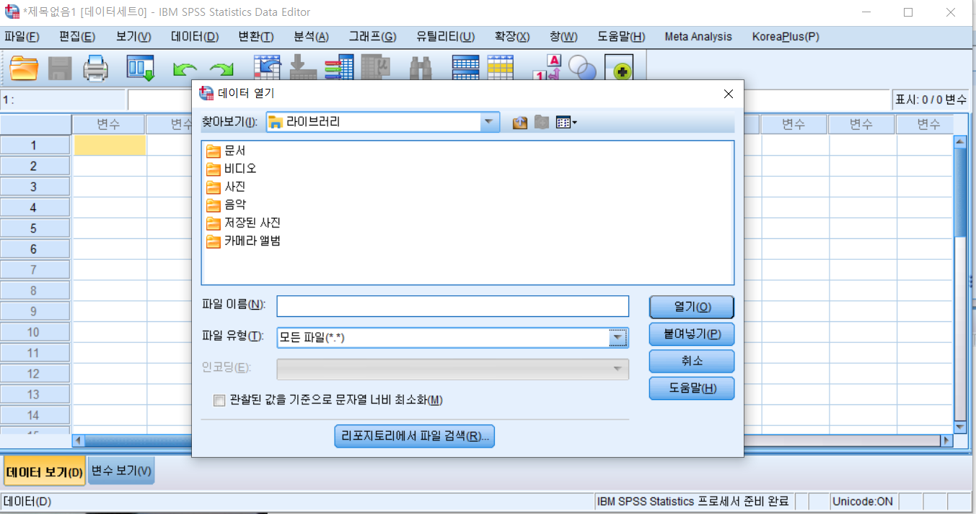976x514 pixels.
Task: Open the 분석 menu
Action: (x=311, y=37)
